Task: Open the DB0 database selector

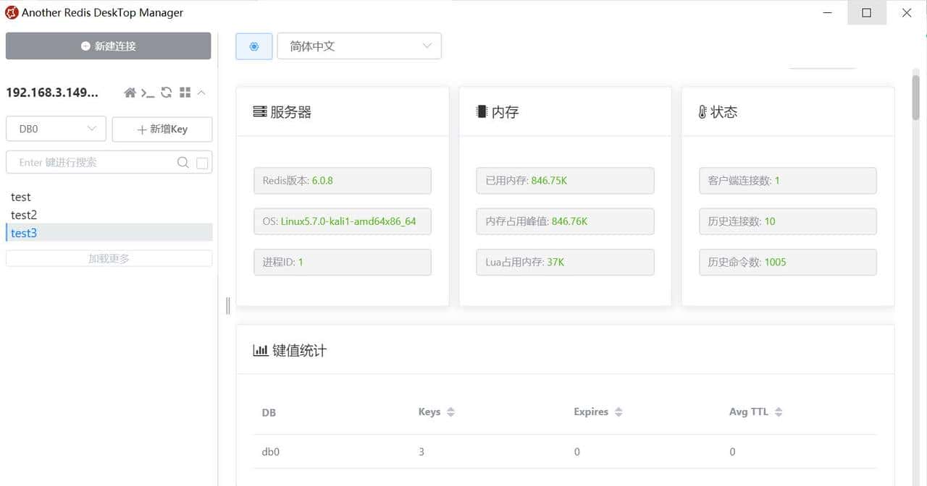Action: [56, 128]
